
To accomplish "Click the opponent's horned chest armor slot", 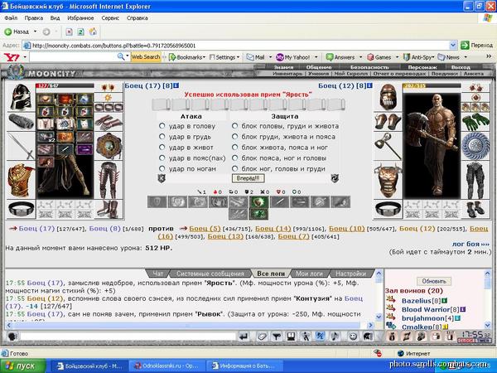I will 388,180.
